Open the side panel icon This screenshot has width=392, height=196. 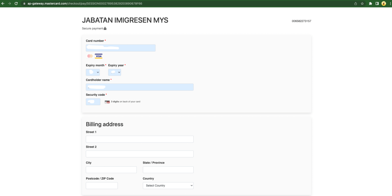click(x=377, y=3)
